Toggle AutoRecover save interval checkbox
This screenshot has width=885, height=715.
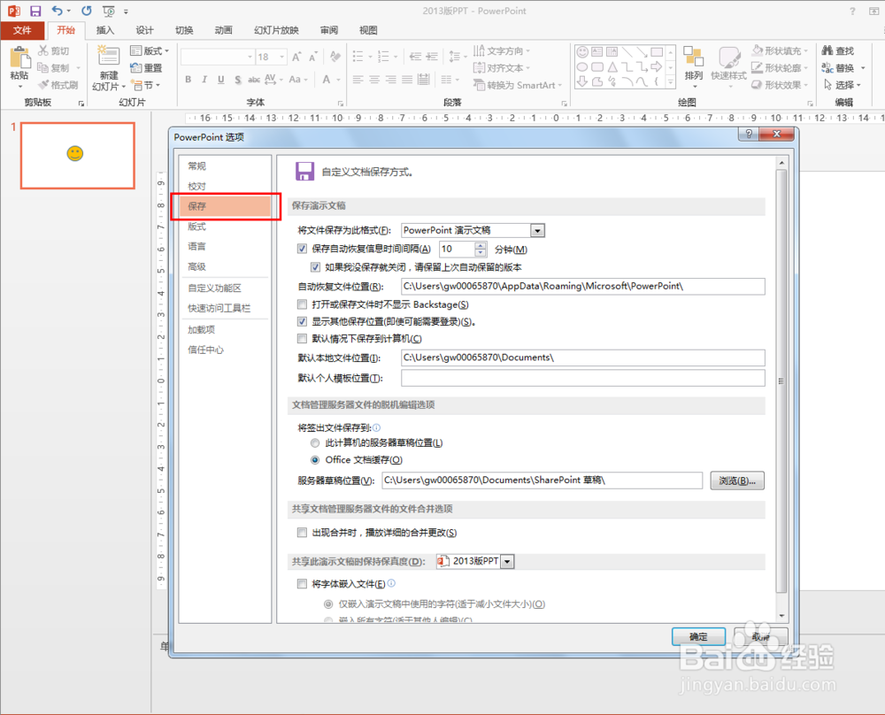pyautogui.click(x=302, y=249)
